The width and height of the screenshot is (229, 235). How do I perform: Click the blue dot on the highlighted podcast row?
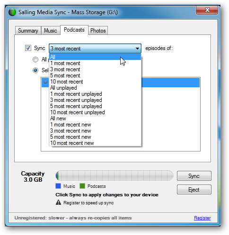click(x=45, y=82)
